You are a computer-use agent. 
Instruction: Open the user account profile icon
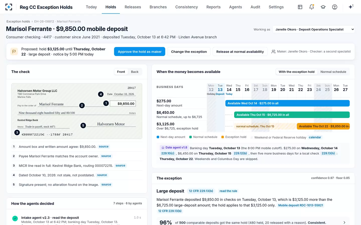[335, 7]
